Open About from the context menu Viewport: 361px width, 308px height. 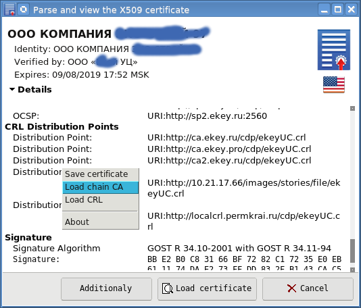(x=100, y=222)
